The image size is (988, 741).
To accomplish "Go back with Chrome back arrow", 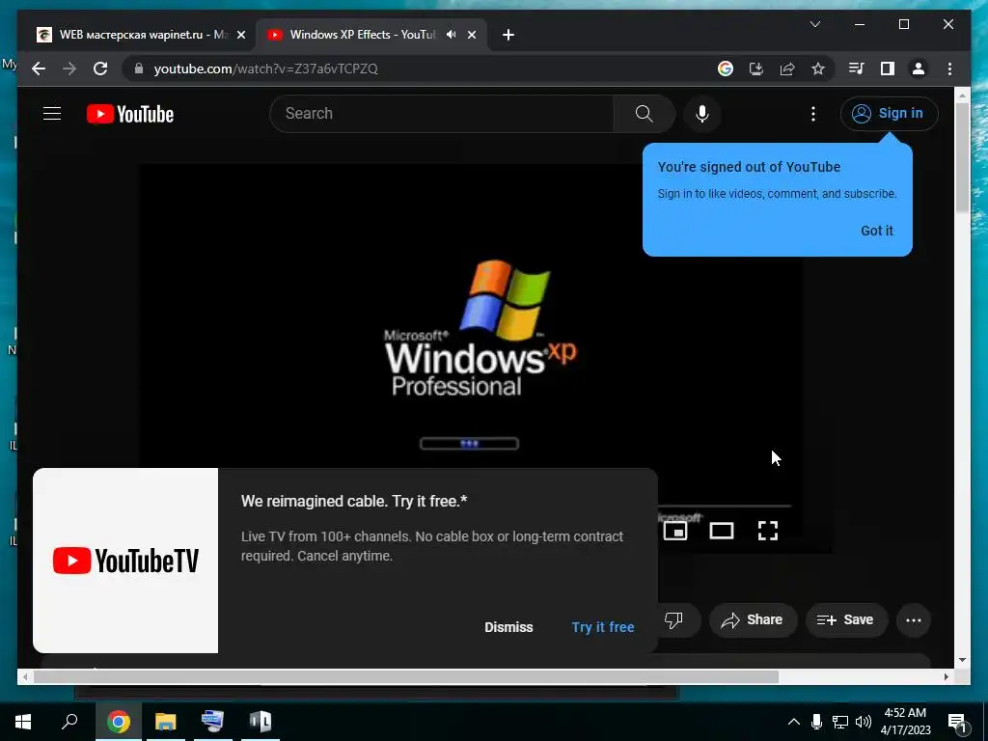I will 39,69.
